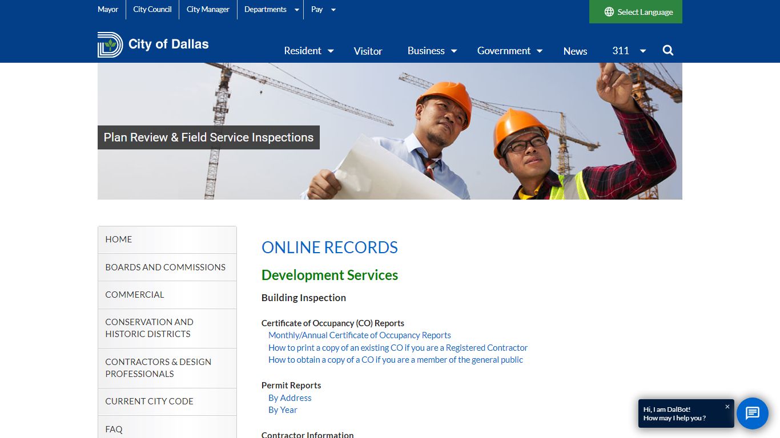Image resolution: width=780 pixels, height=438 pixels.
Task: Click the Departments label
Action: [x=266, y=9]
